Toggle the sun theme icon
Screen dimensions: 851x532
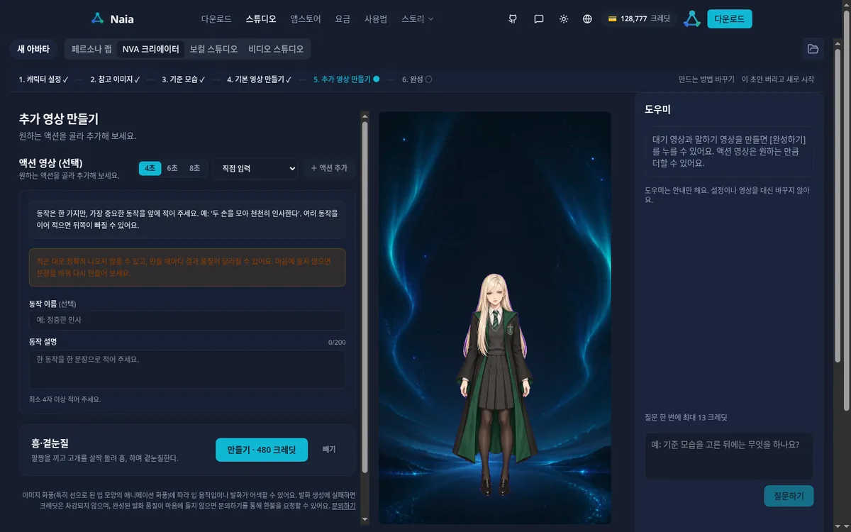[x=564, y=19]
